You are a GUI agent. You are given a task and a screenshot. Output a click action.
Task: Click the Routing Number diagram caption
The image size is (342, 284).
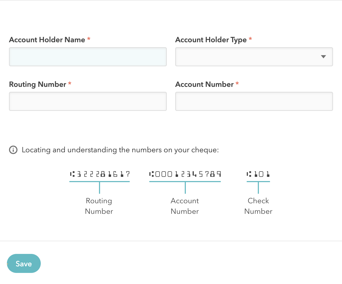pyautogui.click(x=99, y=206)
